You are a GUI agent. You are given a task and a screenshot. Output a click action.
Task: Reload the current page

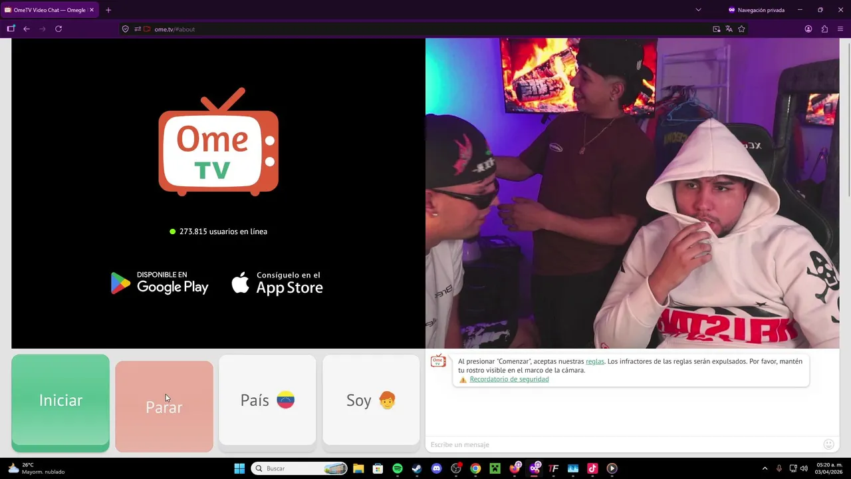coord(59,29)
